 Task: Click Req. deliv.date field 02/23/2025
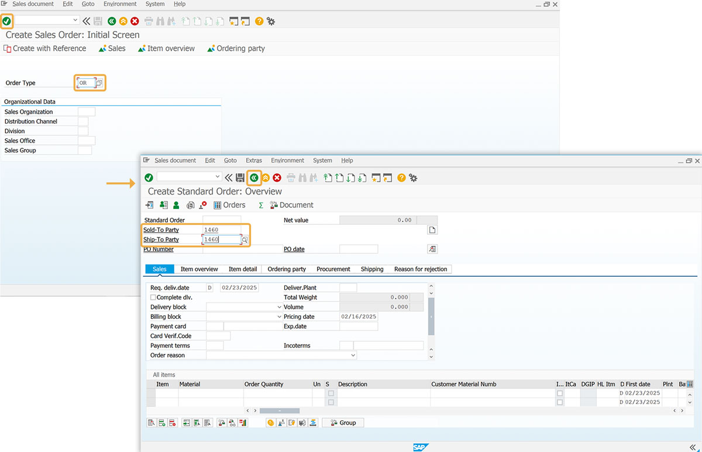239,288
